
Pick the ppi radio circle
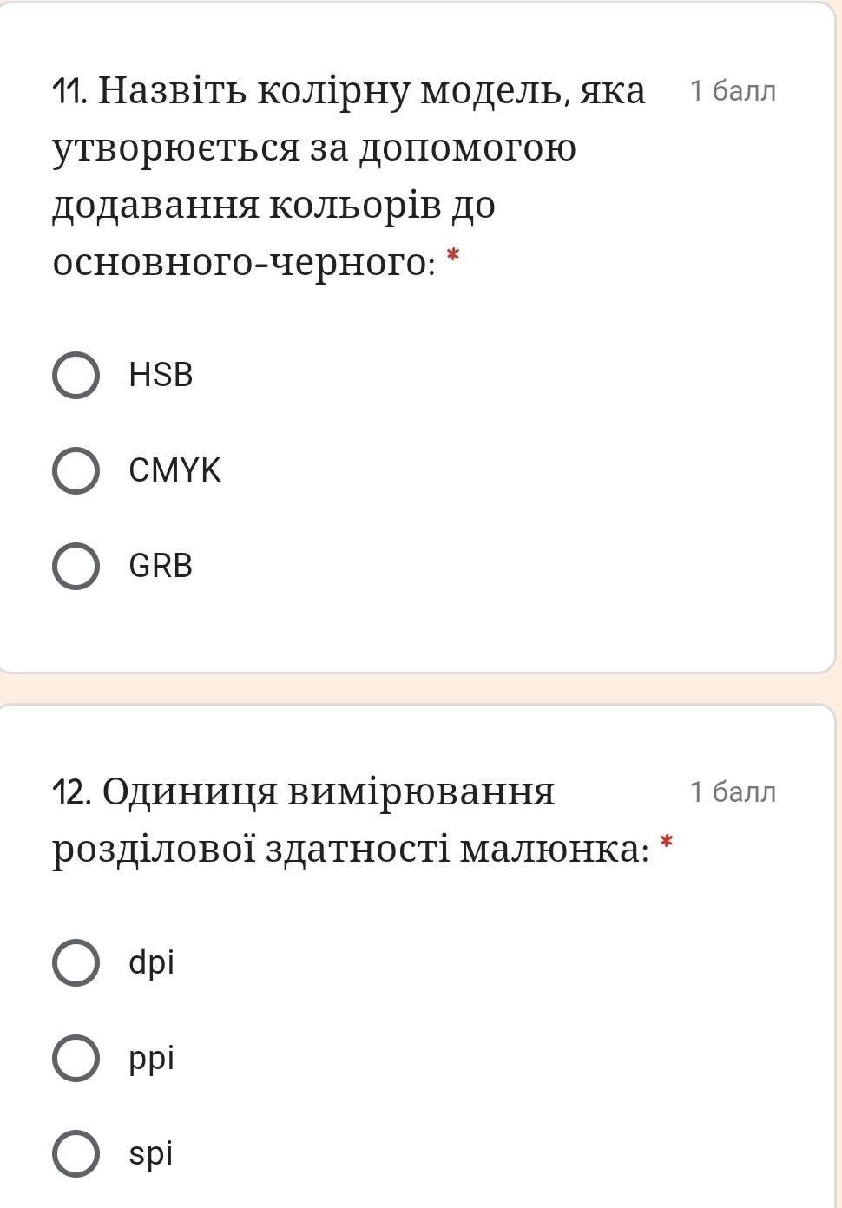[x=76, y=1058]
